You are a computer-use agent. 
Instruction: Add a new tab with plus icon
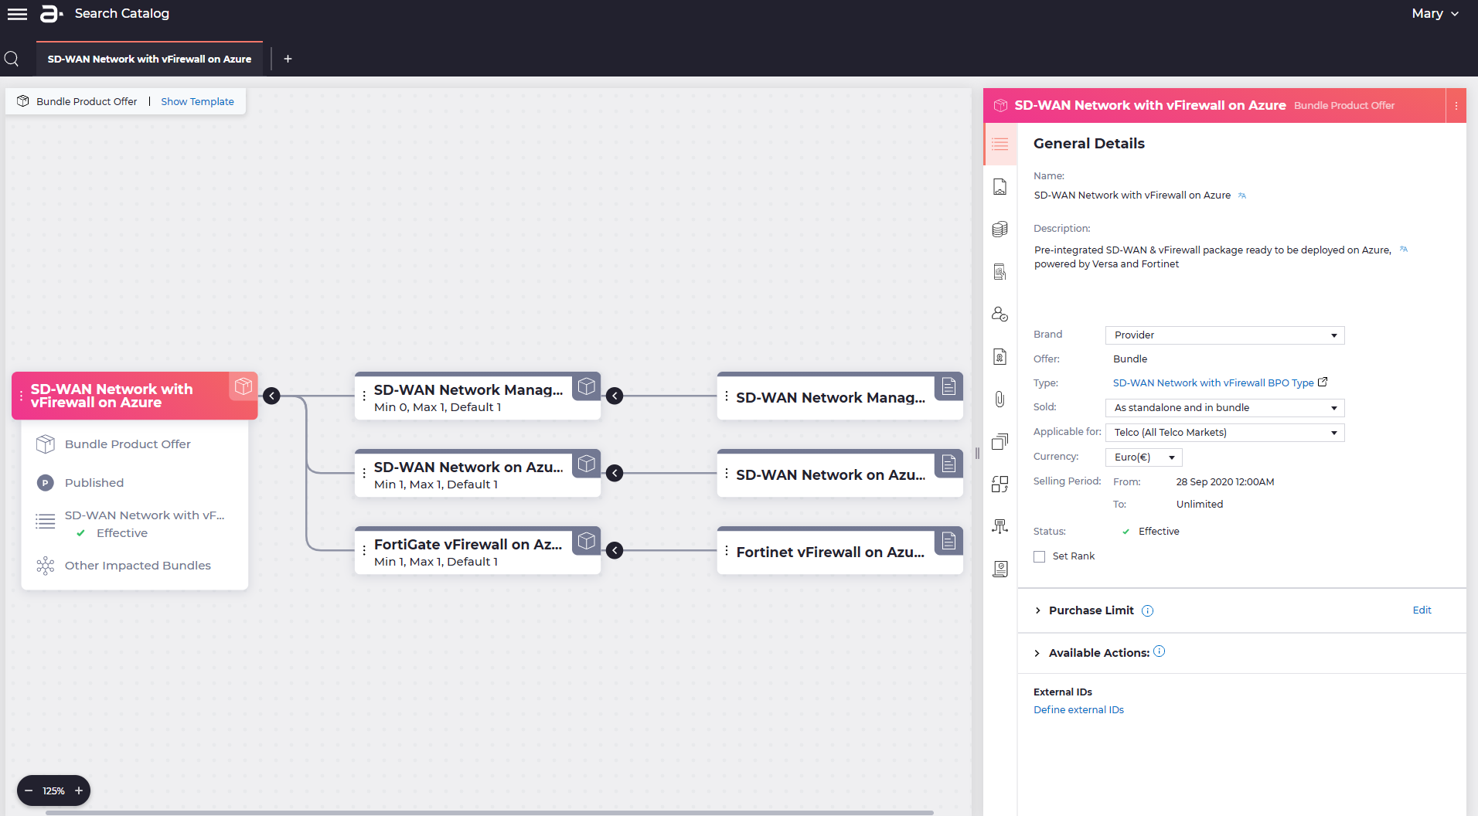click(x=288, y=59)
